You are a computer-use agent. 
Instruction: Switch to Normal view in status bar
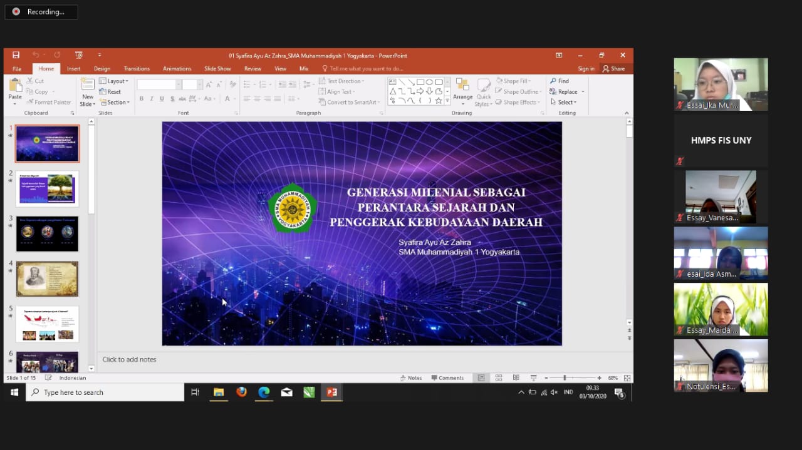481,378
